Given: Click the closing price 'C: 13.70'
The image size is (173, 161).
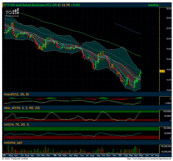Looking at the screenshot, I should click(64, 5).
